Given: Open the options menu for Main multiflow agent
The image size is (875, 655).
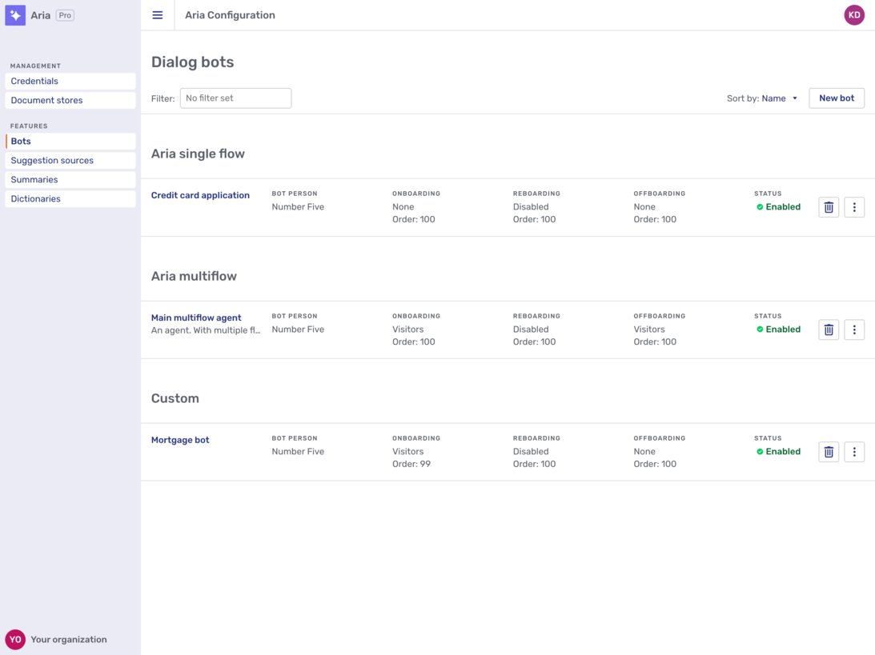Looking at the screenshot, I should coord(854,329).
